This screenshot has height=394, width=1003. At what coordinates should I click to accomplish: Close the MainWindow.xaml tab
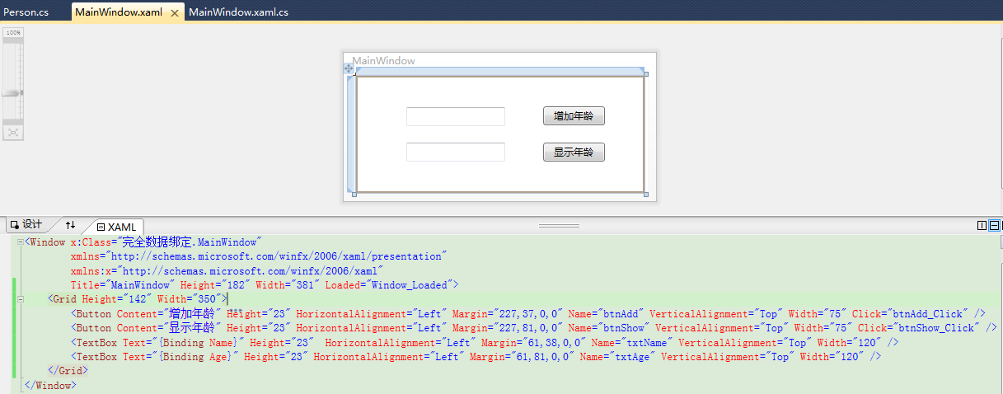pos(175,12)
